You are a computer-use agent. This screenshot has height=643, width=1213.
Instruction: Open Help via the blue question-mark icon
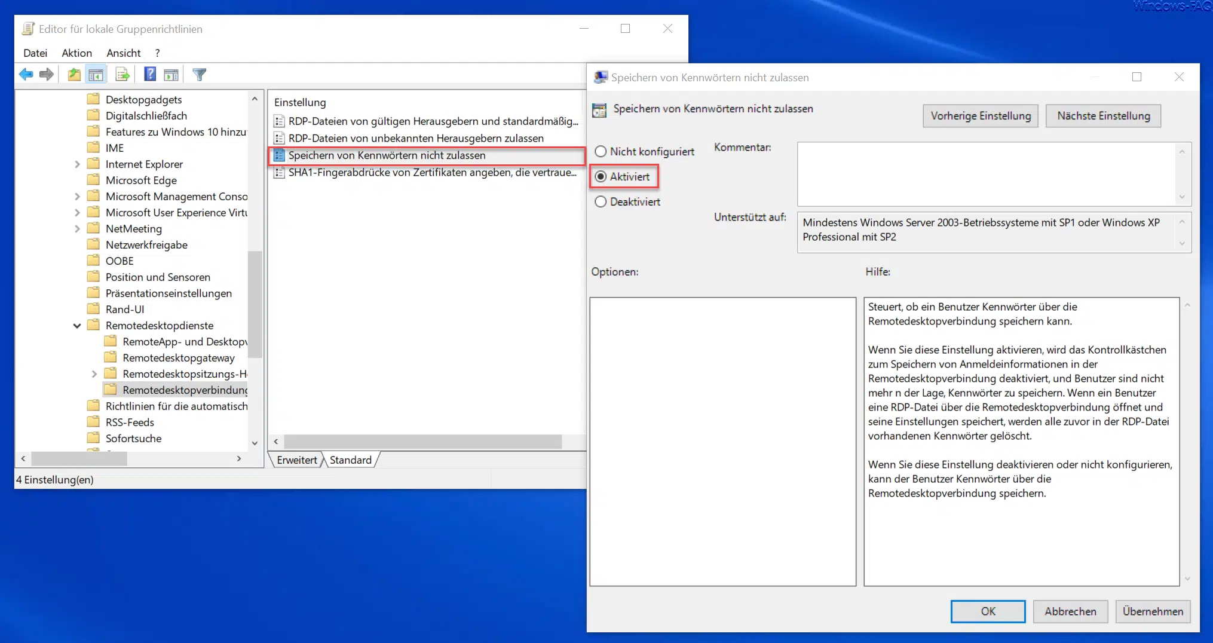[150, 75]
